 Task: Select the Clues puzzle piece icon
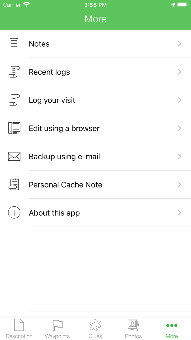point(95,326)
